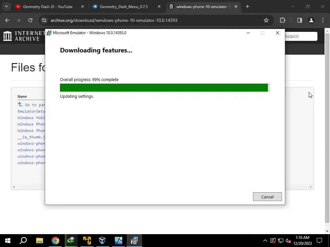Viewport: 330px width, 247px height.
Task: Open the emulator installer taskbar icon
Action: pos(134,241)
